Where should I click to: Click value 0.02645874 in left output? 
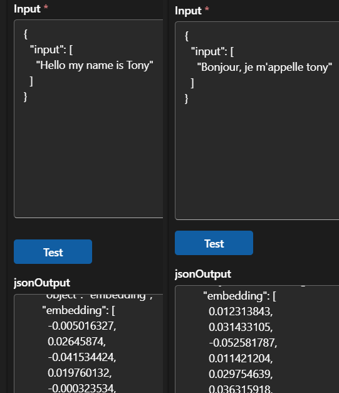coord(76,342)
